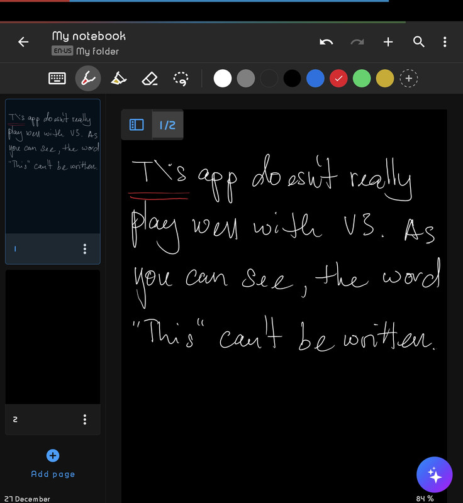The height and width of the screenshot is (503, 463).
Task: Pick the red checked pen color
Action: (x=338, y=78)
